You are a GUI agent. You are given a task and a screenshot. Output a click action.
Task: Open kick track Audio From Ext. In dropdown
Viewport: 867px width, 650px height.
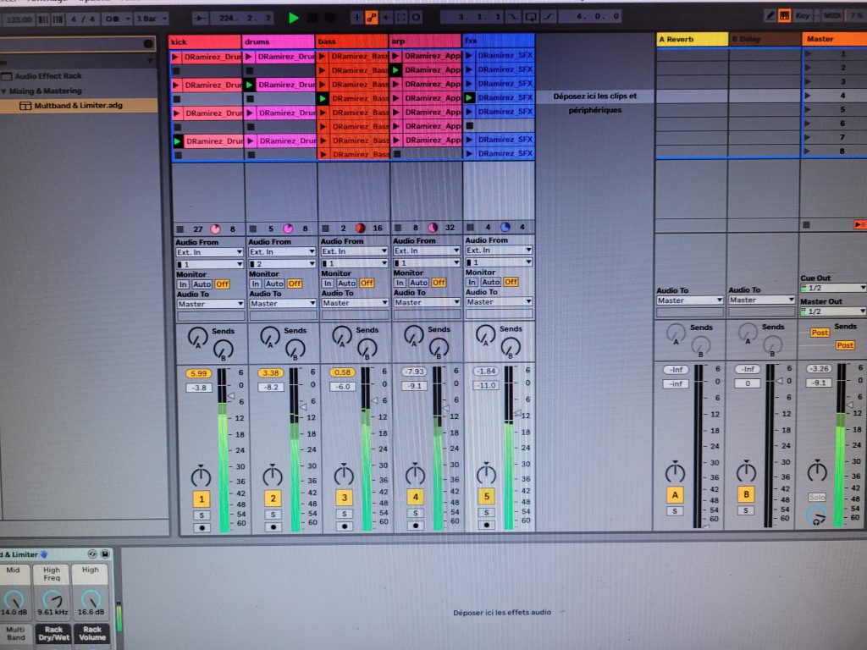pos(209,252)
